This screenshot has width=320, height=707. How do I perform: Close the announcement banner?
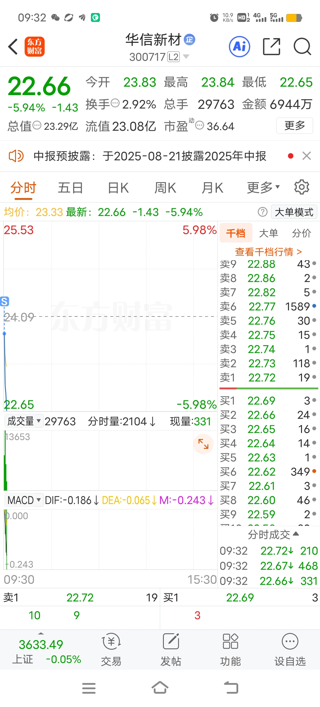tap(306, 156)
